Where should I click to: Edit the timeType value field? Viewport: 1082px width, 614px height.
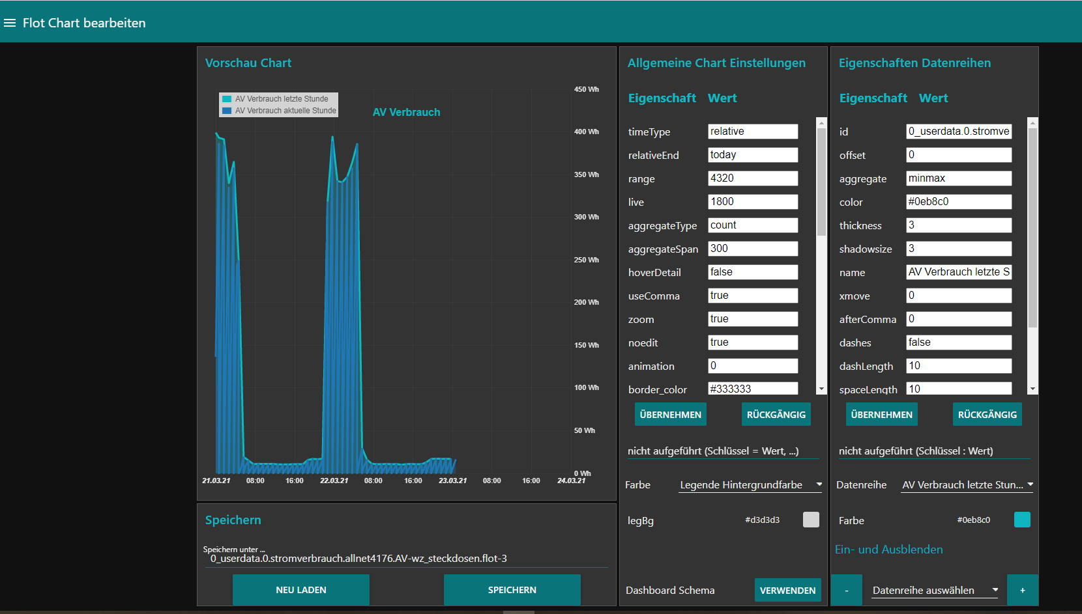pos(753,132)
